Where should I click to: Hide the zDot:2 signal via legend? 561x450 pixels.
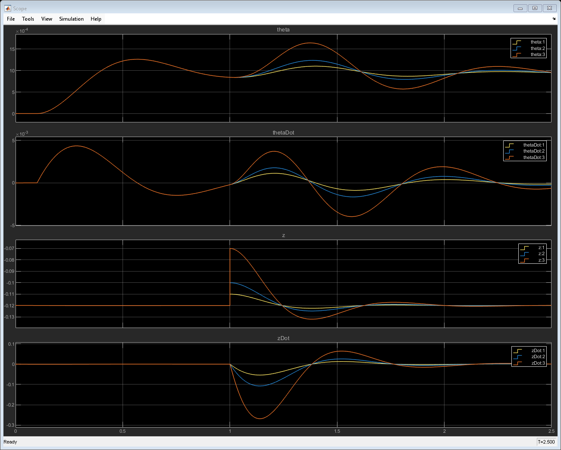tap(538, 357)
